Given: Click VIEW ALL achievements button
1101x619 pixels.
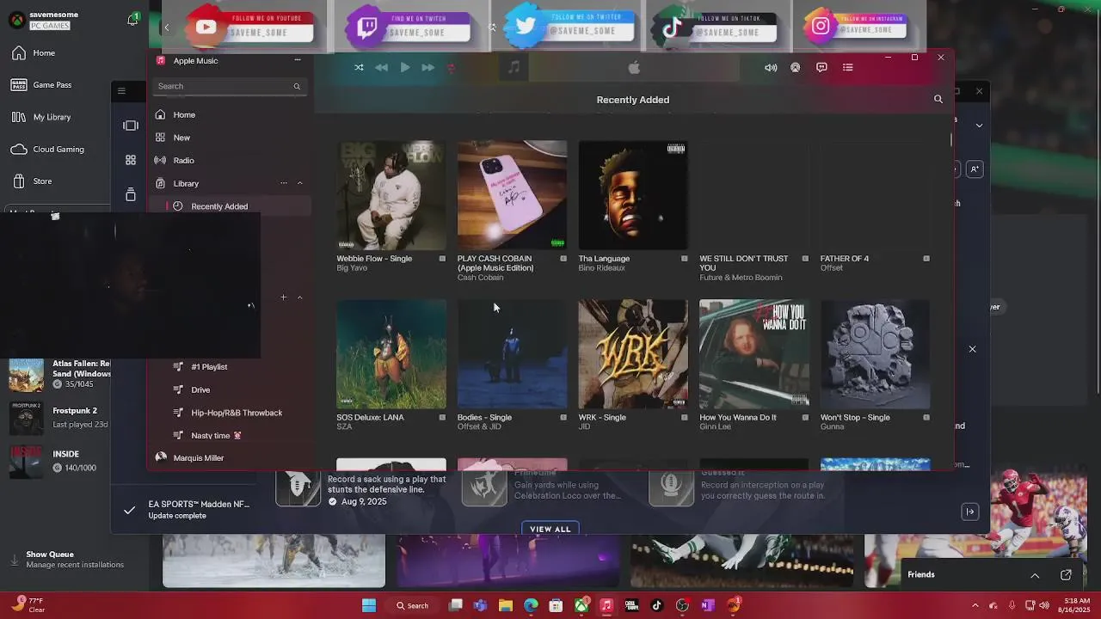Looking at the screenshot, I should (x=550, y=529).
